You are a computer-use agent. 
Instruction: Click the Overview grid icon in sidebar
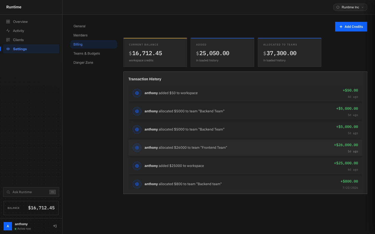click(x=8, y=22)
